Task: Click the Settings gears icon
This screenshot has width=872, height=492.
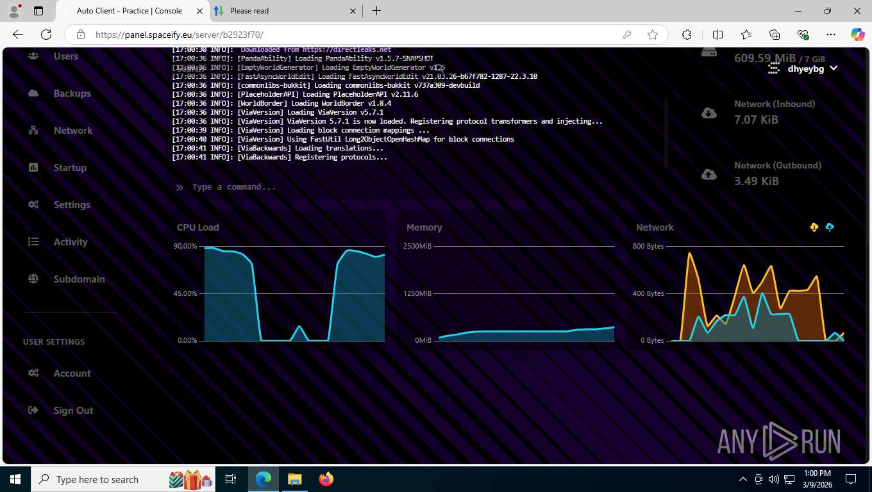Action: click(x=33, y=205)
